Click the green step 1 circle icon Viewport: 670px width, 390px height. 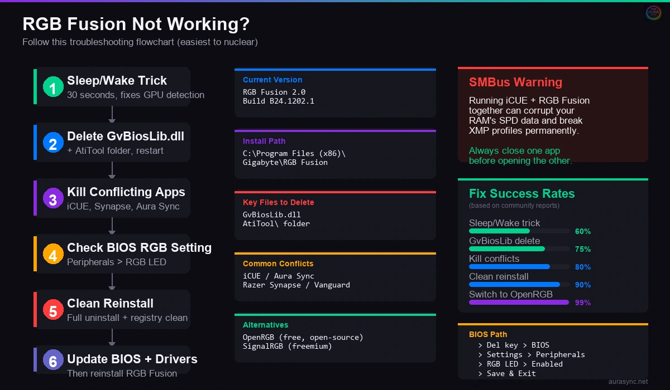[52, 86]
